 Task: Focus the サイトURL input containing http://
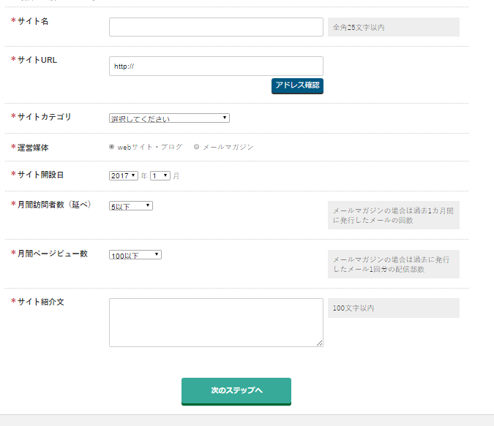click(x=216, y=66)
